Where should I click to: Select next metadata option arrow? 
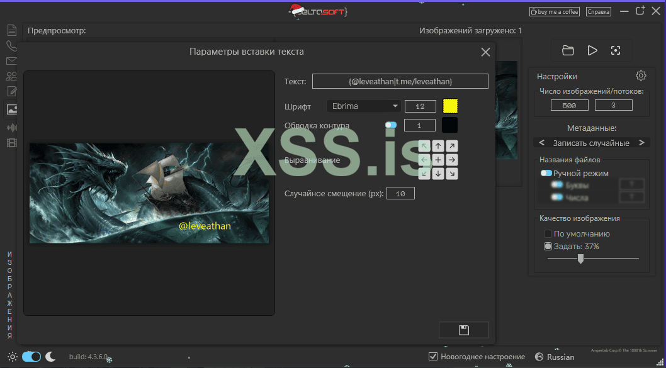(x=642, y=143)
